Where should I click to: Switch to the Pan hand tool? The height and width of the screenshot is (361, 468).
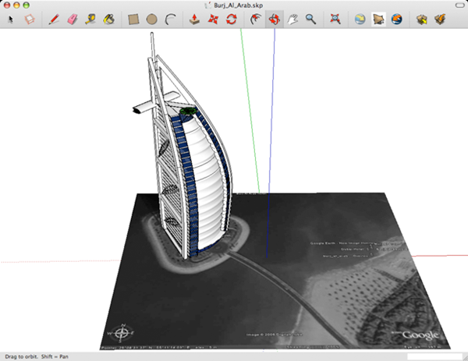click(x=293, y=19)
